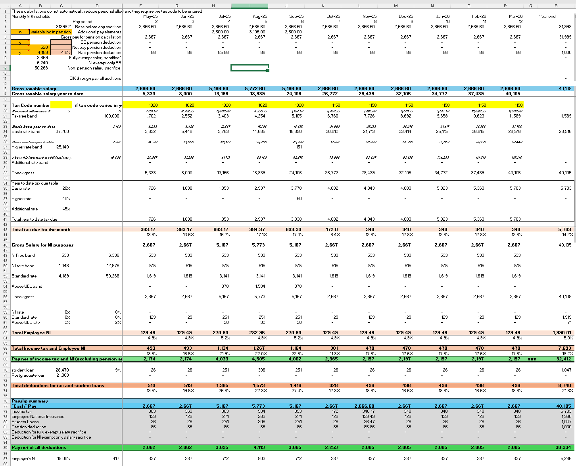The width and height of the screenshot is (576, 466).
Task: Click the '28,470' student loan threshold
Action: click(62, 370)
